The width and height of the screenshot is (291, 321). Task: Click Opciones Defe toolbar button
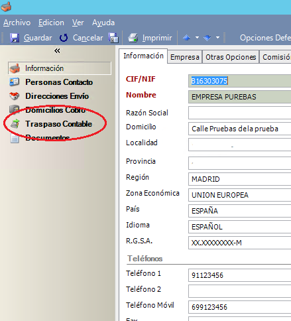265,38
